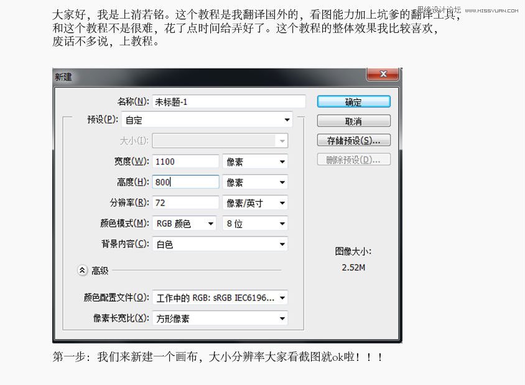The image size is (525, 385).
Task: Click the 预设(P): label
Action: [103, 119]
